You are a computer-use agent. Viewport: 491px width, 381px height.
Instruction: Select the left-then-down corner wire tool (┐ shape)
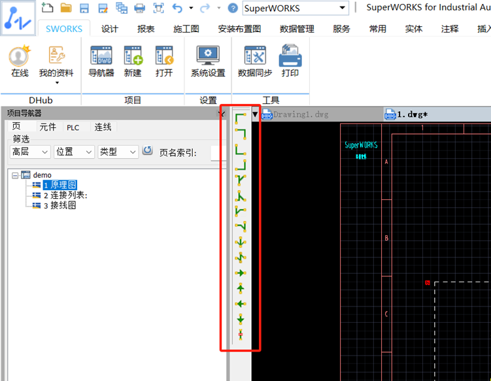point(241,134)
